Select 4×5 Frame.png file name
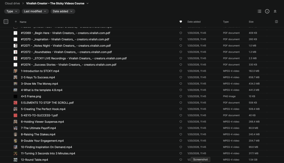This screenshot has height=163, width=284. [x=31, y=96]
